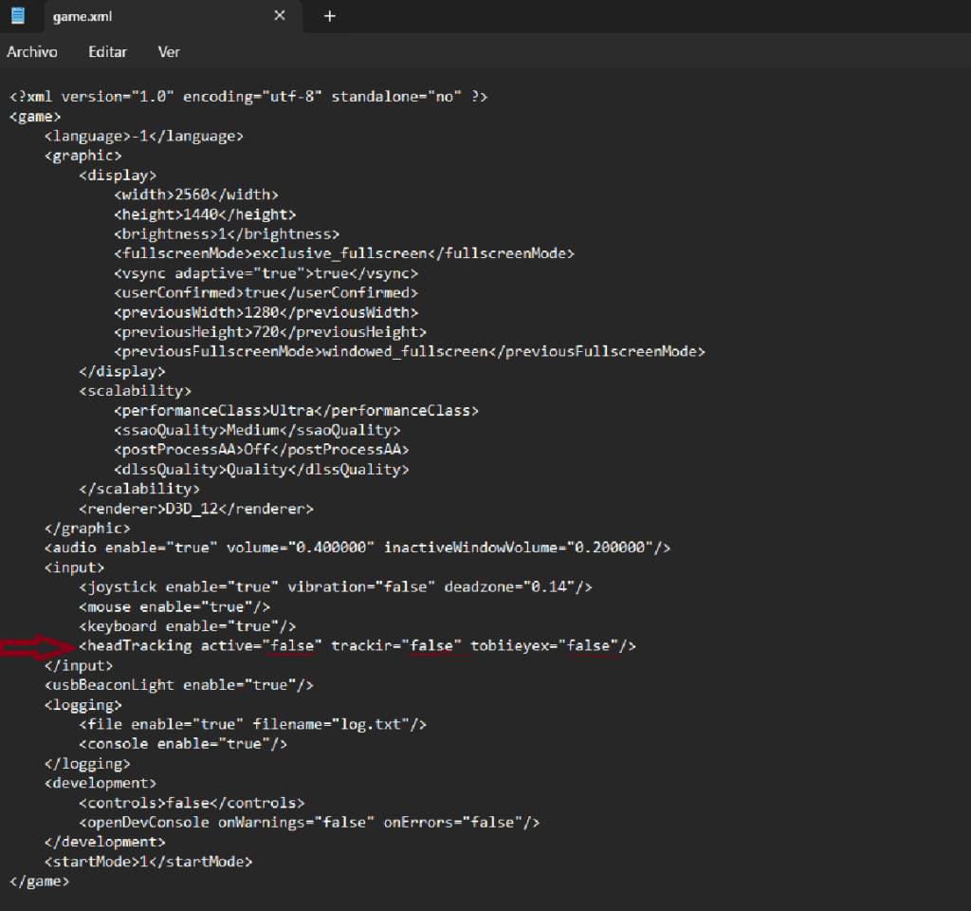Place cursor on width value 2560

(192, 195)
